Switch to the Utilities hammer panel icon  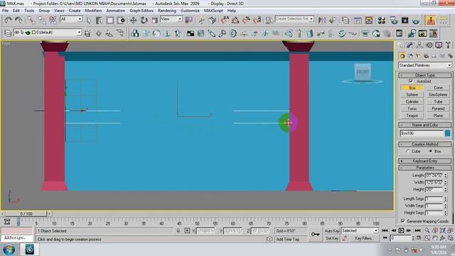pos(449,46)
